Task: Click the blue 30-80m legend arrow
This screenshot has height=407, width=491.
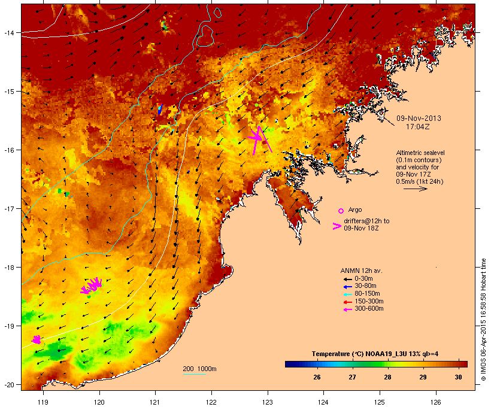Action: [348, 287]
